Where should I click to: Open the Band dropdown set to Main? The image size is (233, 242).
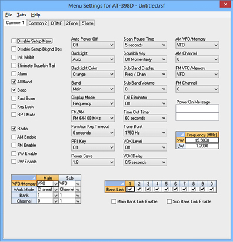[x=93, y=89]
